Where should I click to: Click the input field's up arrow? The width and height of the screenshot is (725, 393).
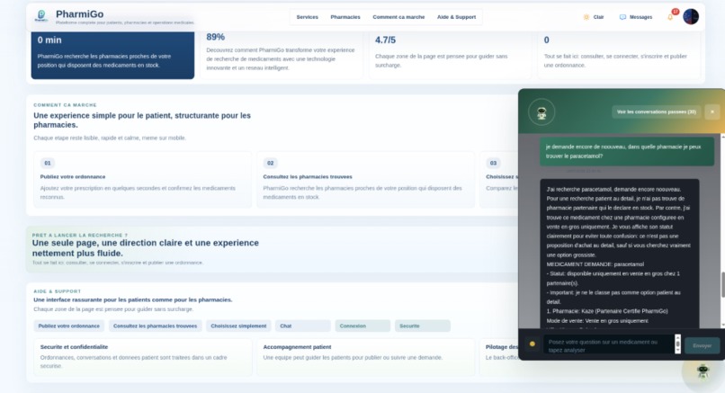(x=678, y=337)
